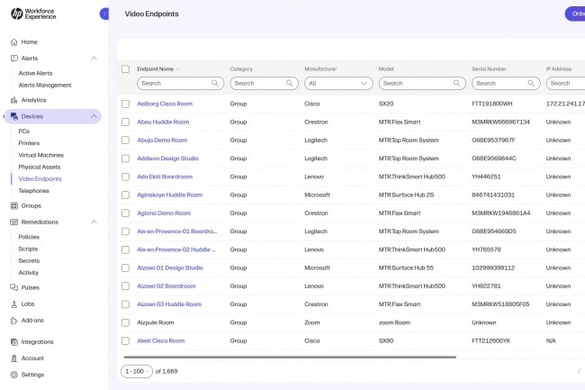585x390 pixels.
Task: Open Integrations via its sidebar icon
Action: point(14,342)
